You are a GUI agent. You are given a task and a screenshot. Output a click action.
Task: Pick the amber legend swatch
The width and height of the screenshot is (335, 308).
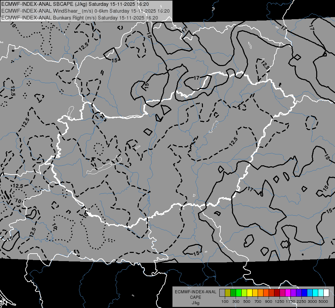point(255,293)
